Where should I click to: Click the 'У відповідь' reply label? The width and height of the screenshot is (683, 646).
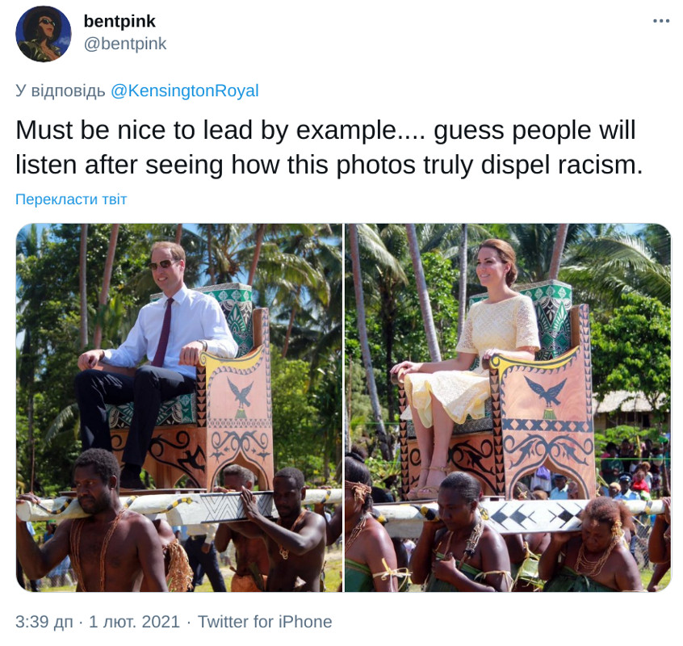pyautogui.click(x=60, y=90)
